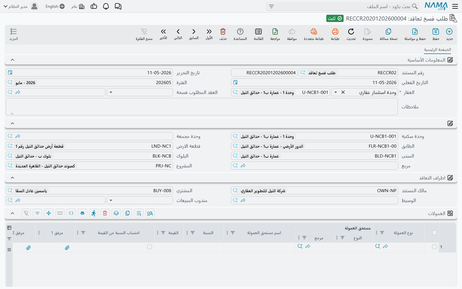Image resolution: width=462 pixels, height=289 pixels.
Task: Go to السابق (Previous) record
Action: 194,32
